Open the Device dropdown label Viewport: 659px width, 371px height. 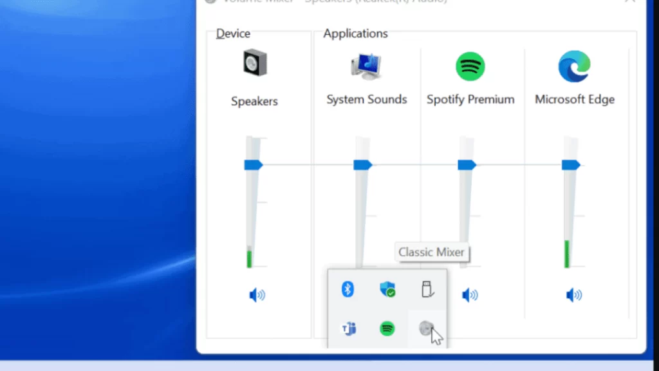click(x=233, y=33)
